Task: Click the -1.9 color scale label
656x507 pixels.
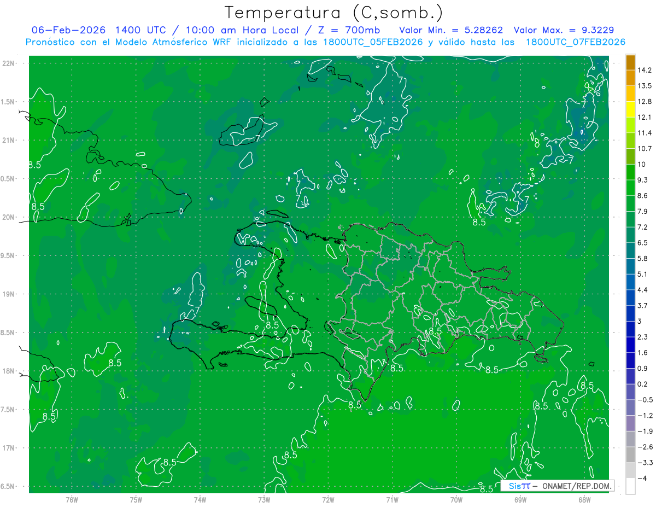Action: click(x=645, y=431)
